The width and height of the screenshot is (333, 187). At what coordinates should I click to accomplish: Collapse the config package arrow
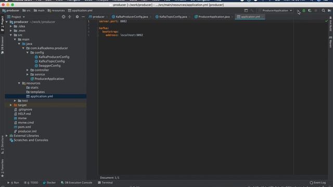click(x=28, y=52)
